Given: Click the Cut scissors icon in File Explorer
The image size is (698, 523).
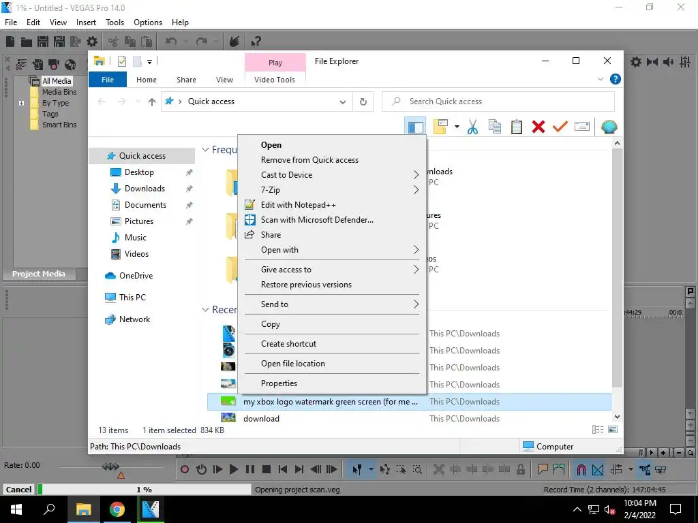Looking at the screenshot, I should coord(473,127).
